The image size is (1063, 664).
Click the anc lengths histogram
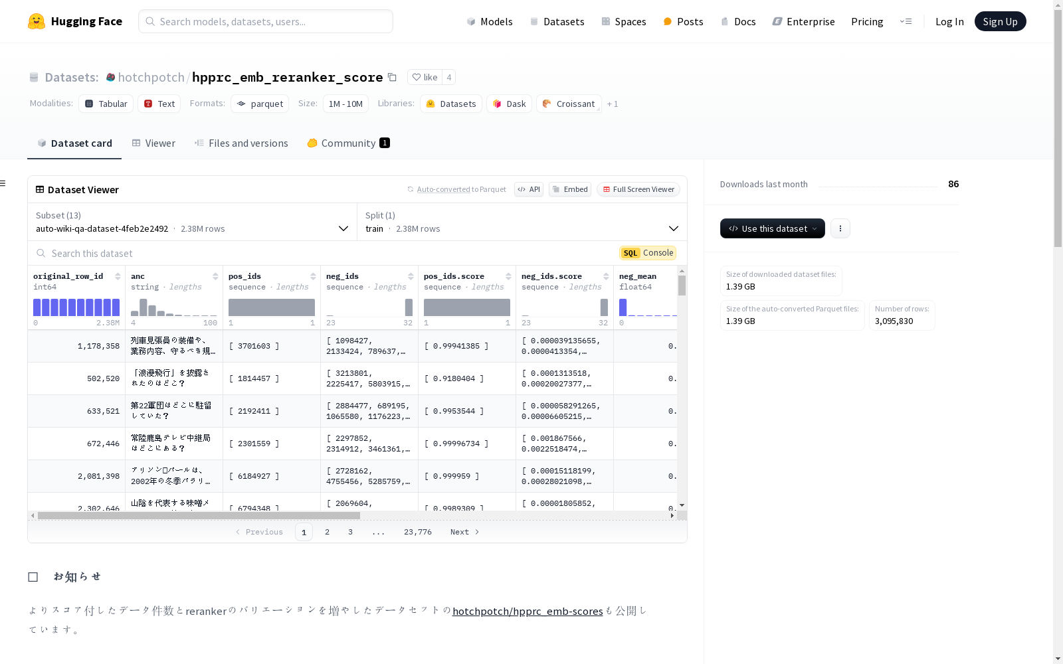tap(174, 307)
